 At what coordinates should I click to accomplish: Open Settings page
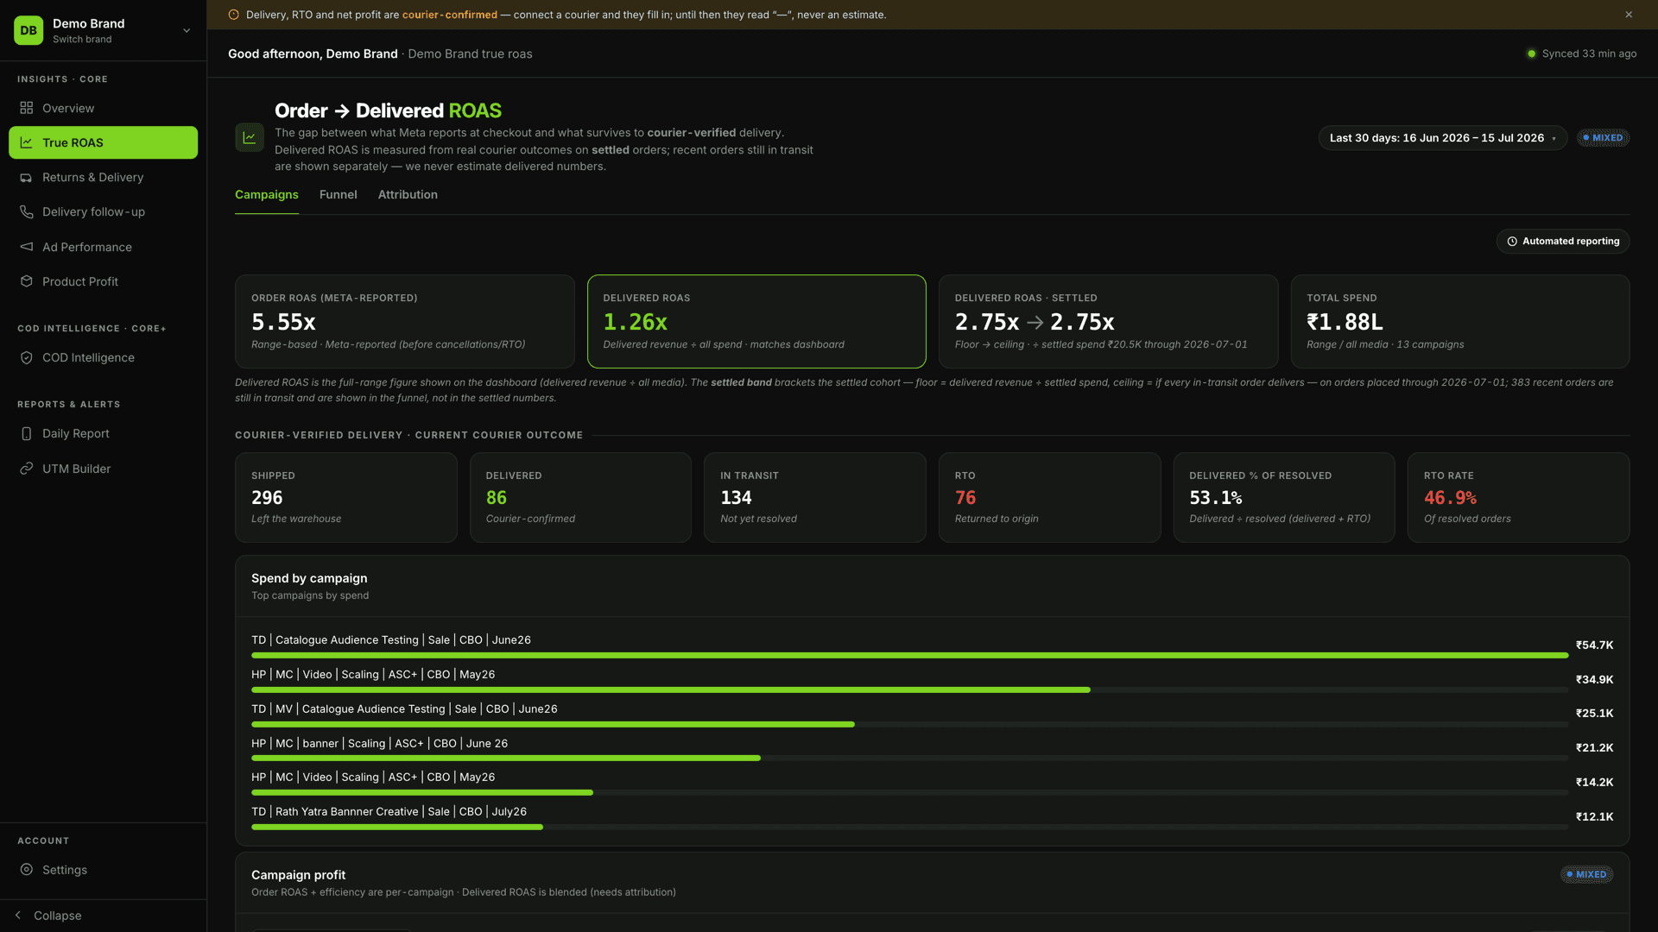[x=103, y=870]
